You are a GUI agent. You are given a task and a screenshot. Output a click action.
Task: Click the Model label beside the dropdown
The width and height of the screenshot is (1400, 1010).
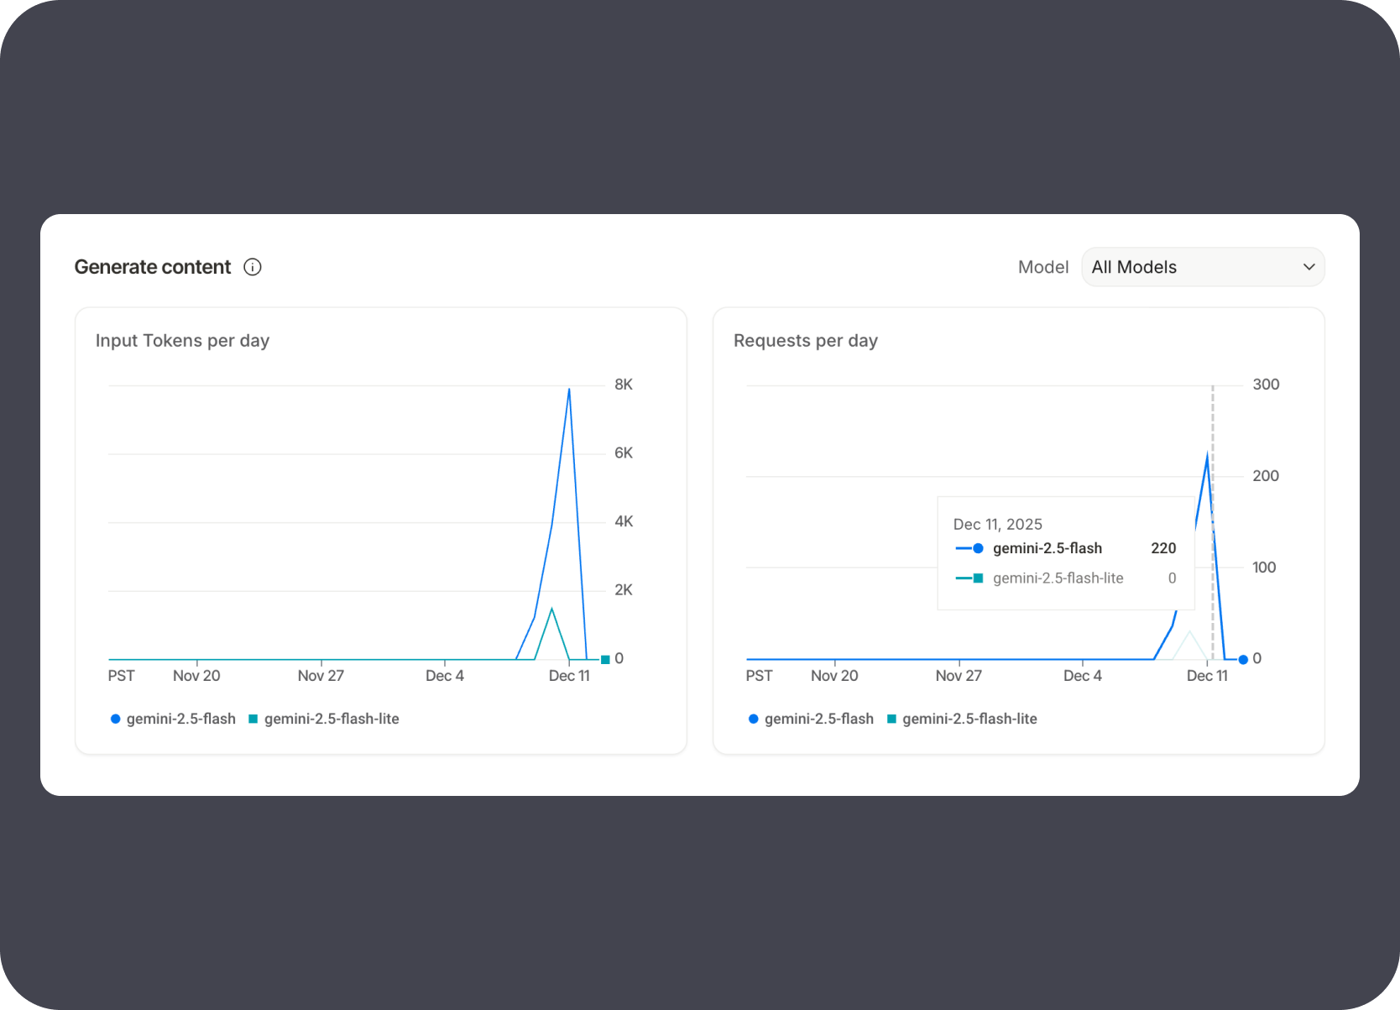click(x=1043, y=267)
